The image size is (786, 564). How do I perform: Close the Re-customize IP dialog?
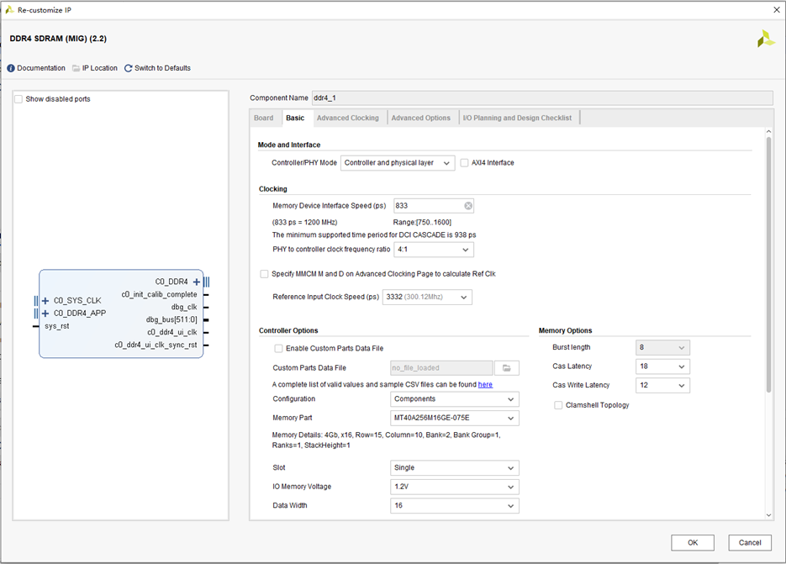(776, 9)
